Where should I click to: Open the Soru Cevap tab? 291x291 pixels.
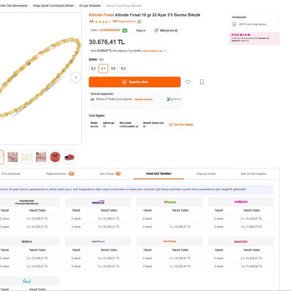(x=110, y=174)
